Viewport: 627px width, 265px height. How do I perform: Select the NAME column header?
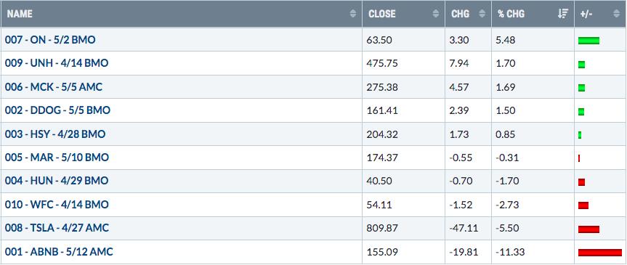(x=20, y=14)
